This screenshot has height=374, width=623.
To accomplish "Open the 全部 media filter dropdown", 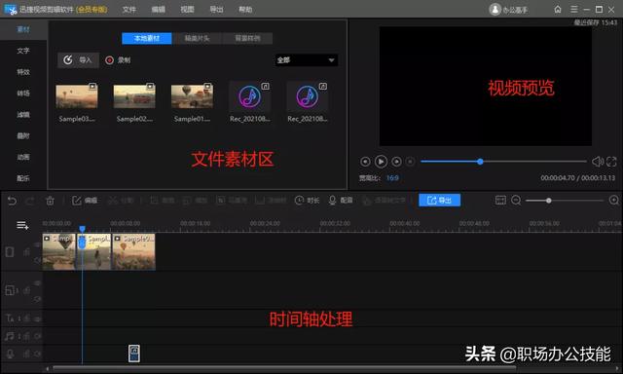I will 307,60.
